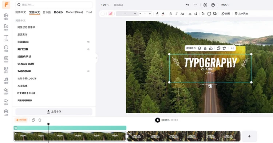
Task: Toggle bold text formatting
Action: coord(171,14)
